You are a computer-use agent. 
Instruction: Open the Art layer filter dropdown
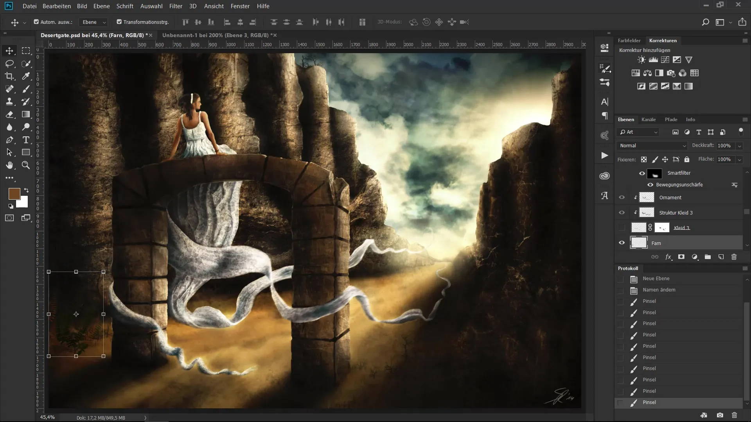click(x=638, y=132)
